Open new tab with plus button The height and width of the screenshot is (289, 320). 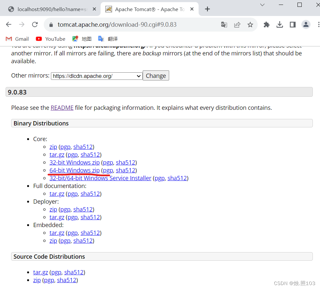click(x=207, y=9)
